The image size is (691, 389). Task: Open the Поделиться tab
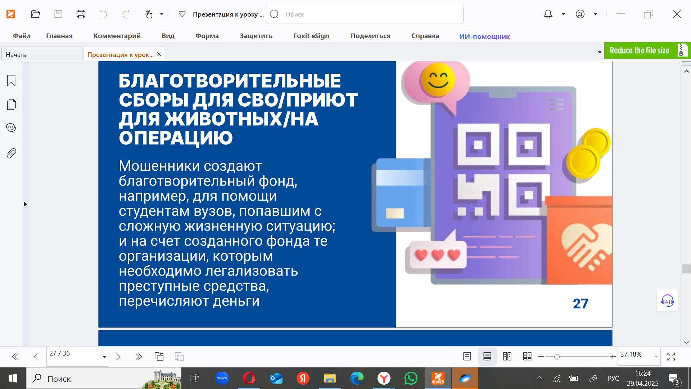click(x=370, y=36)
